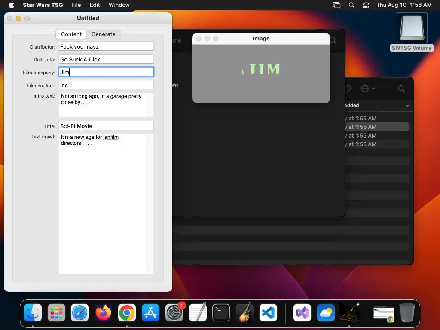The width and height of the screenshot is (440, 330).
Task: Open GarageBand guitar icon in dock
Action: tap(244, 313)
